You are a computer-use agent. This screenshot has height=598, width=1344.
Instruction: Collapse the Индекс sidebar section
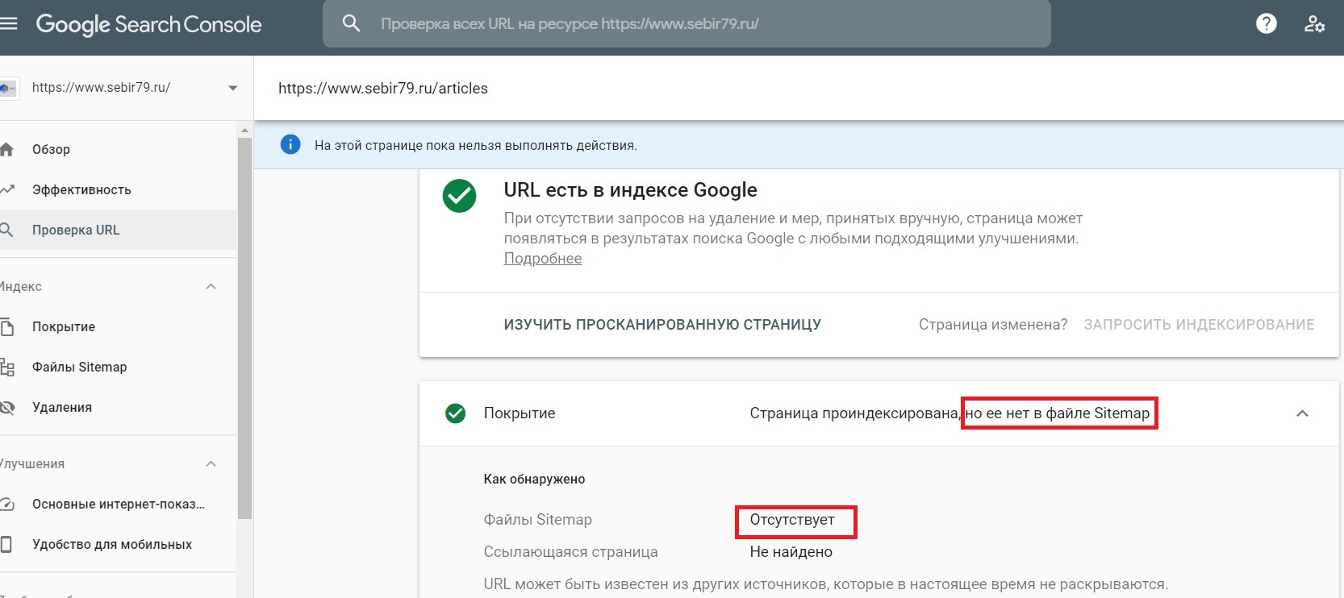click(211, 286)
